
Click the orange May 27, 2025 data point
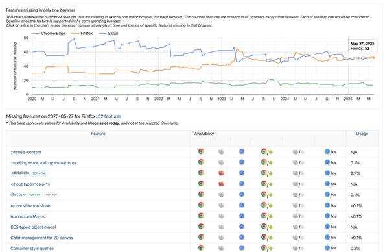(x=373, y=58)
